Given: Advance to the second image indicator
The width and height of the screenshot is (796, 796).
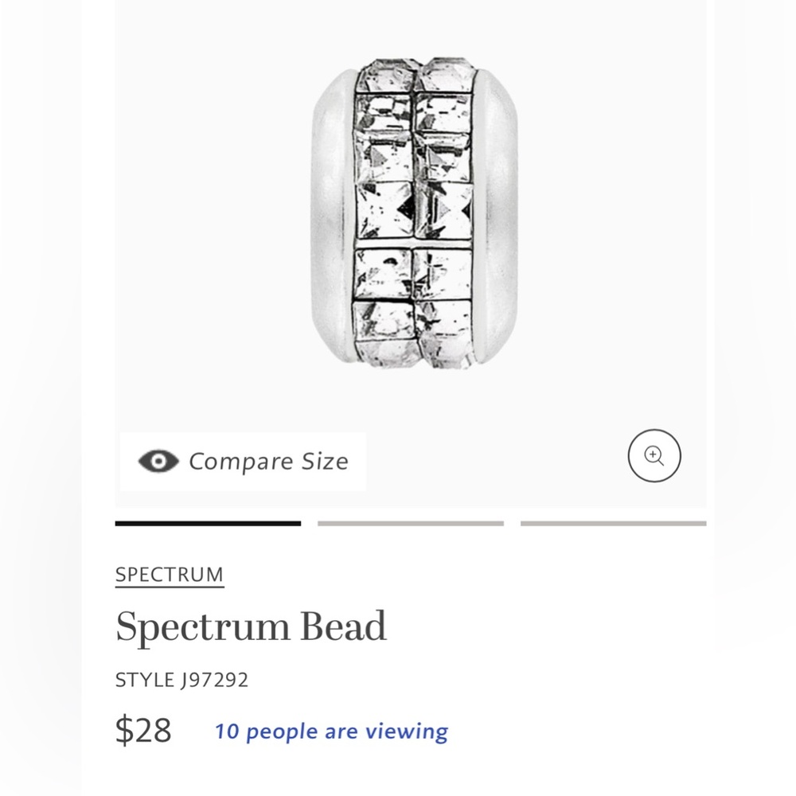Looking at the screenshot, I should (x=411, y=525).
